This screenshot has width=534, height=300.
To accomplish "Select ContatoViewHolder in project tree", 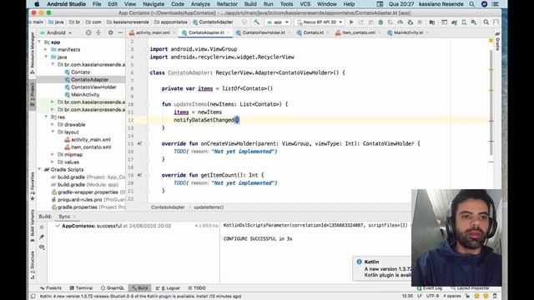I will point(93,87).
